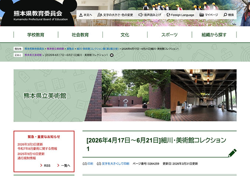Screen dimensions: 250x176
Task: Click the speaker icon for read-aloud
Action: (140, 15)
